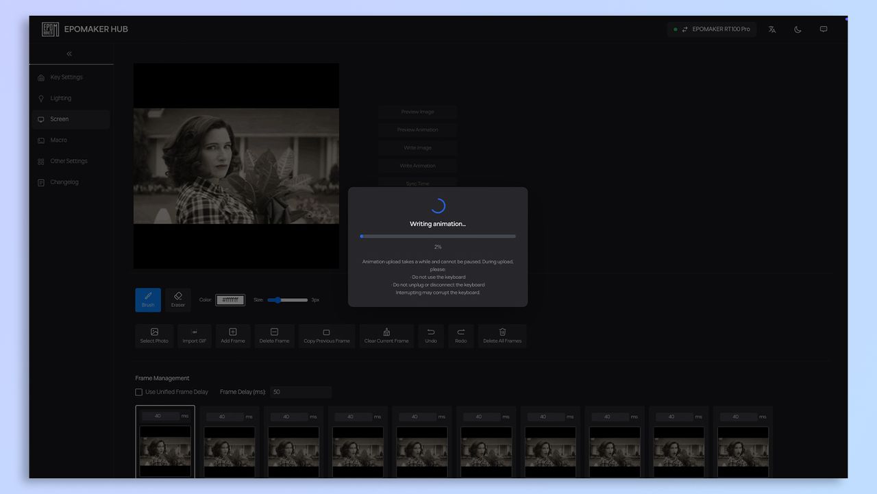Click the Writing animation progress bar

pos(438,236)
